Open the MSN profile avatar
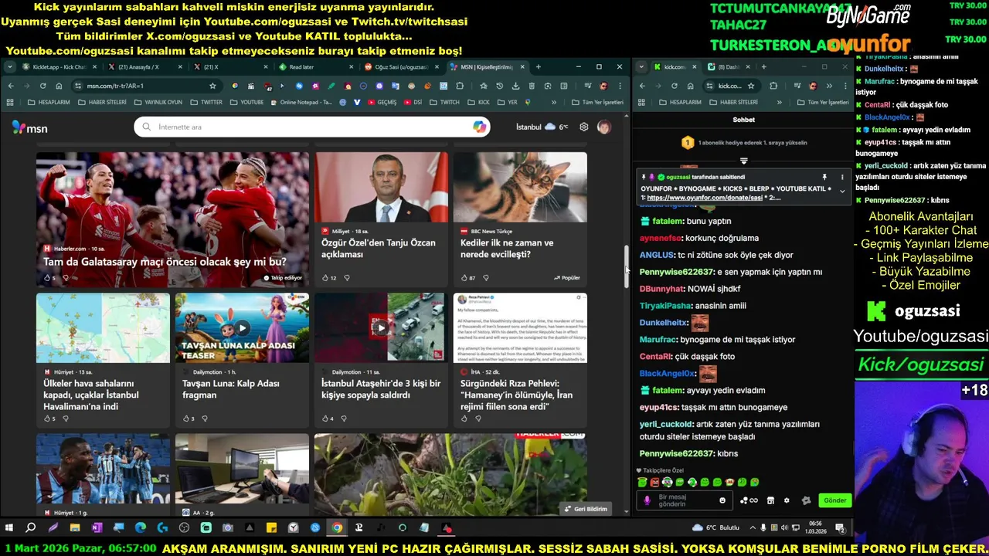This screenshot has height=556, width=989. pyautogui.click(x=603, y=127)
